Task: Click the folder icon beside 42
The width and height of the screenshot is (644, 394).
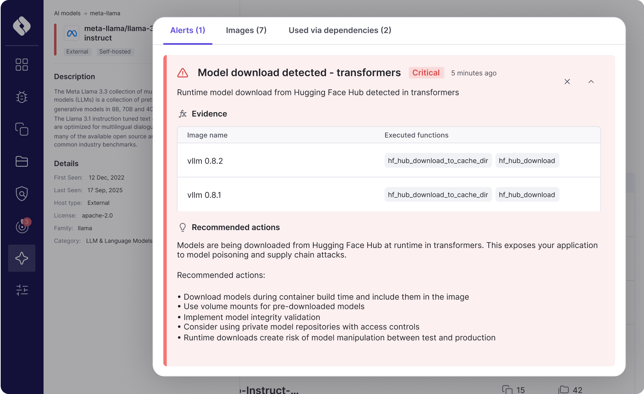Action: [564, 390]
